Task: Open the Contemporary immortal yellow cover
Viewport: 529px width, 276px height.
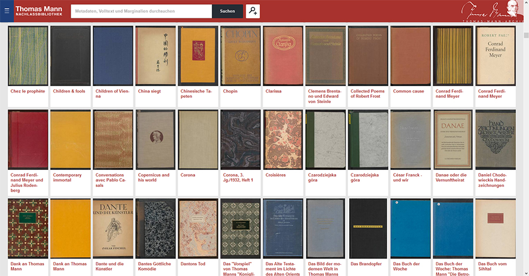Action: pos(71,139)
